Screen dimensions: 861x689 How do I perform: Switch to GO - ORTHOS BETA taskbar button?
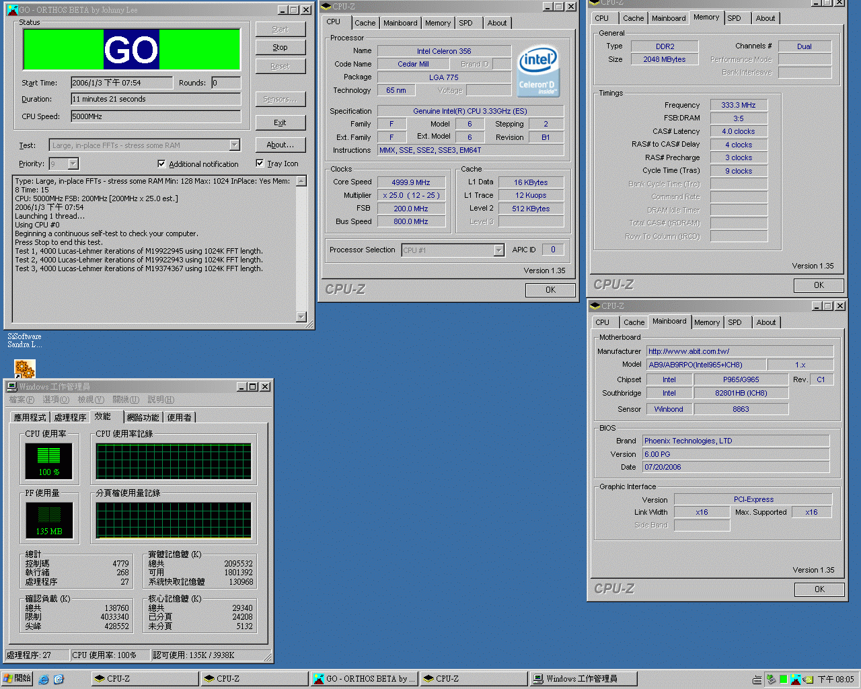coord(365,679)
